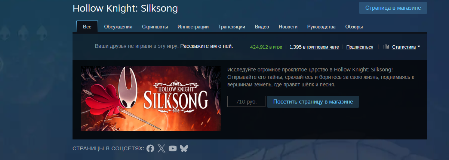This screenshot has width=449, height=160.
Task: Open the групповом чате link
Action: [323, 47]
